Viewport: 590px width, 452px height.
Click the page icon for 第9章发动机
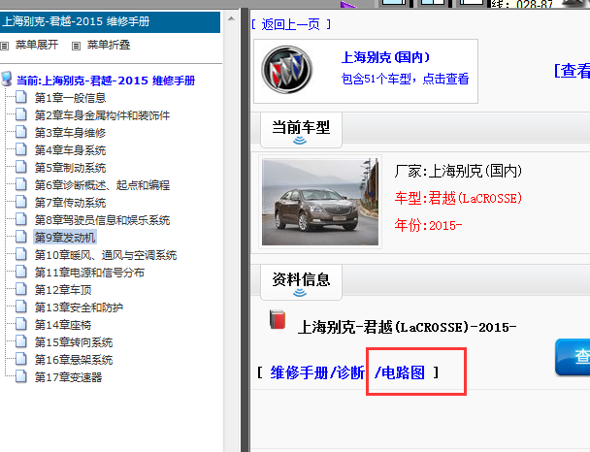pyautogui.click(x=21, y=237)
